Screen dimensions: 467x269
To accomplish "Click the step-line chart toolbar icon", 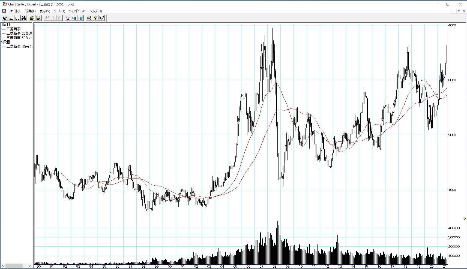I will [11, 18].
